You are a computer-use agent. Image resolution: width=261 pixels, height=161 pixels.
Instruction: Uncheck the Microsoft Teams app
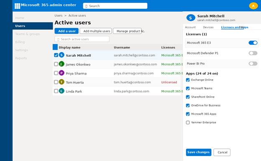(x=188, y=88)
